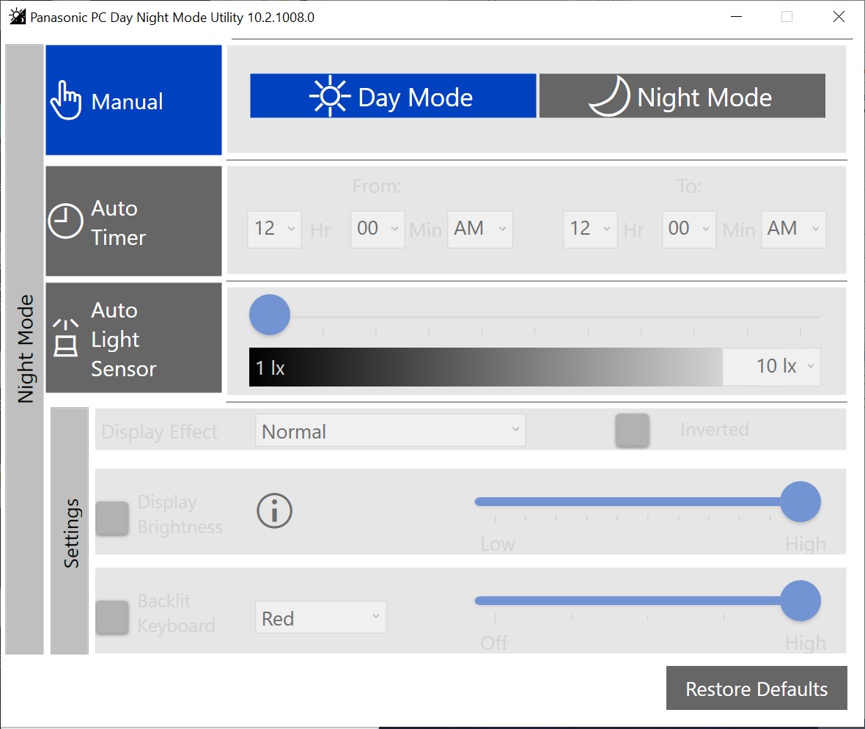Toggle the Inverted checkbox
Viewport: 865px width, 729px height.
632,431
